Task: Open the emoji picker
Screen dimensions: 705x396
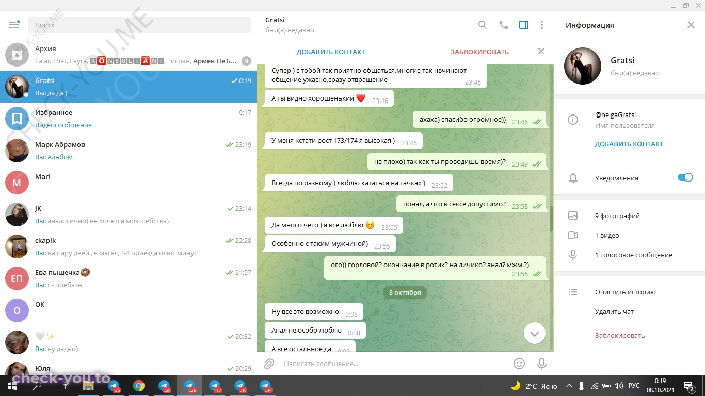Action: tap(519, 364)
